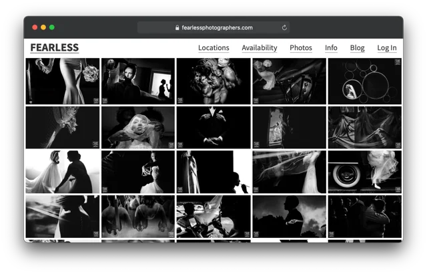Open photo of bride seen through doorway

(289, 128)
